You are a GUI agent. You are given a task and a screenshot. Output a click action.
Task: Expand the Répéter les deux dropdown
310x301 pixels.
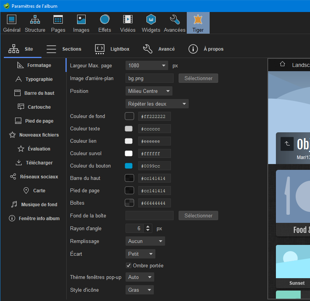coord(157,104)
